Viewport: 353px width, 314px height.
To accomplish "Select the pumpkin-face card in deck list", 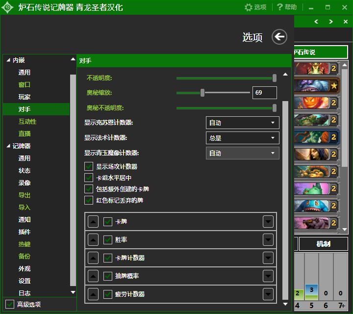I will (317, 103).
